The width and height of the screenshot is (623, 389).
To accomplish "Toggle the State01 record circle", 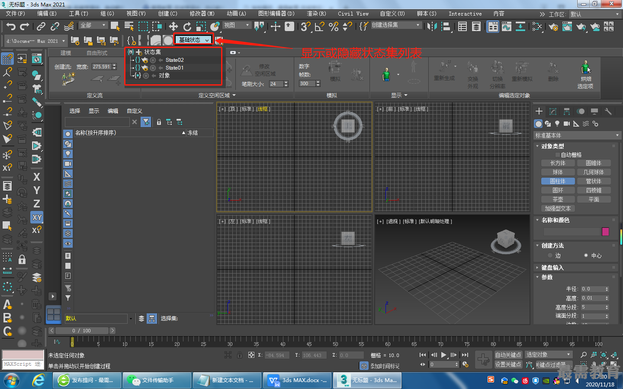I will click(153, 68).
